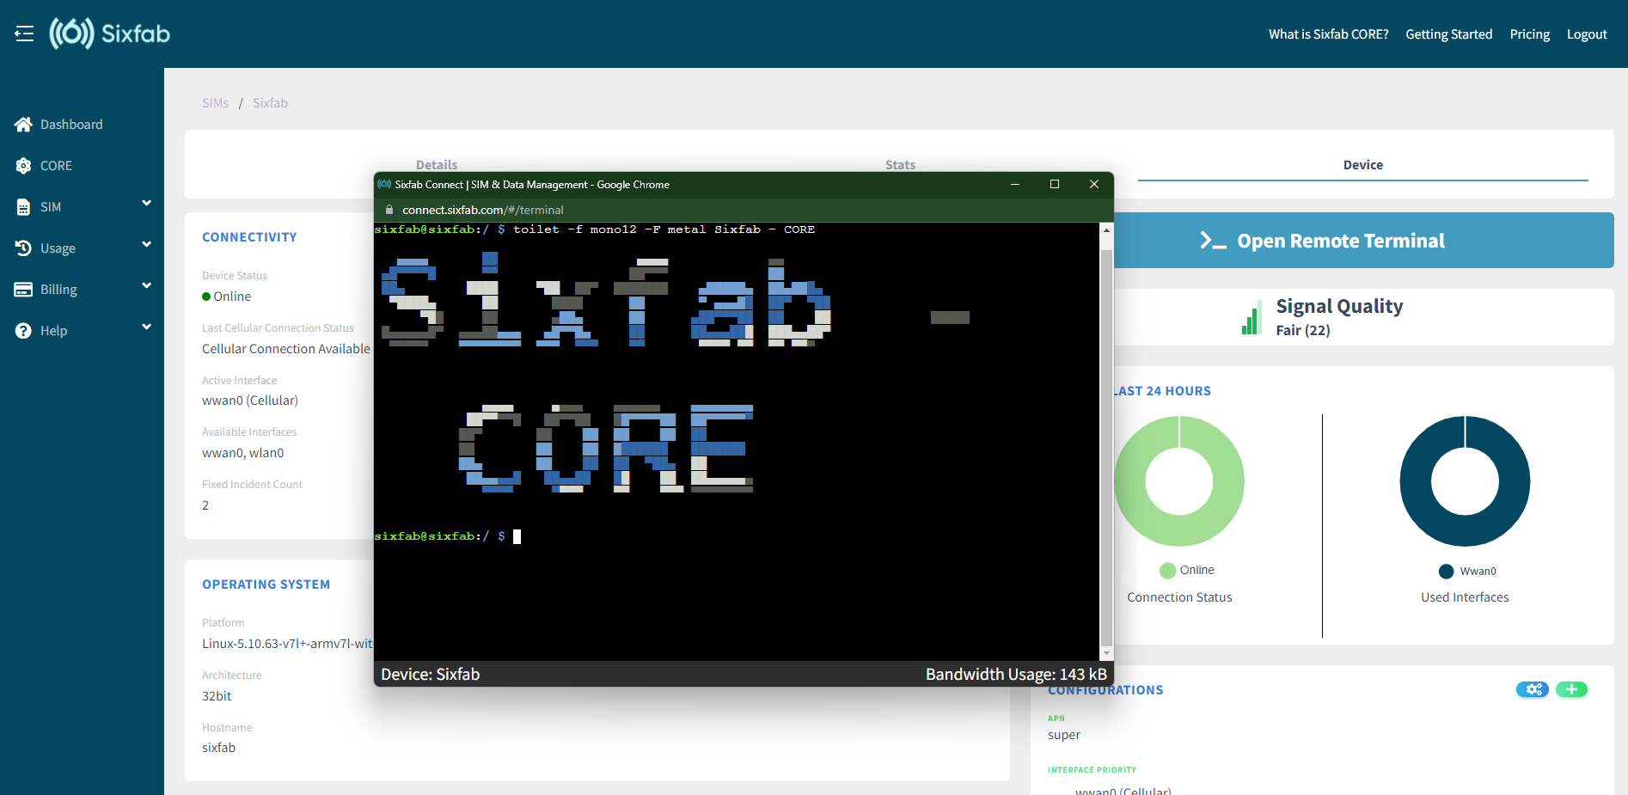1628x795 pixels.
Task: Expand the Help menu chevron
Action: tap(147, 327)
